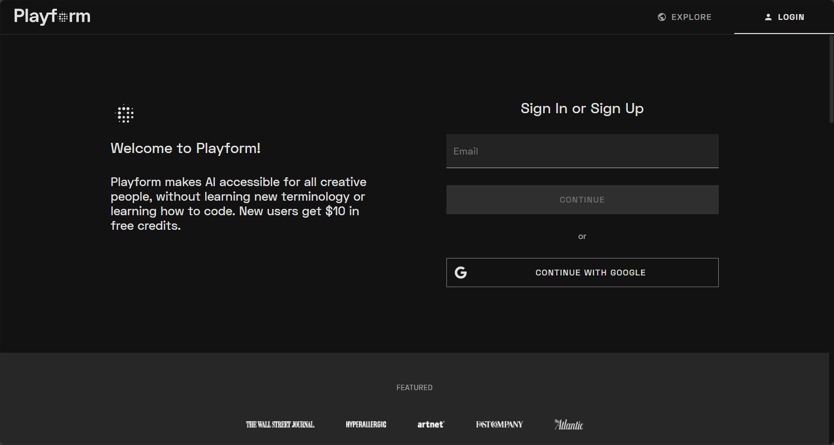Open the Hyperallergic logo

tap(366, 425)
